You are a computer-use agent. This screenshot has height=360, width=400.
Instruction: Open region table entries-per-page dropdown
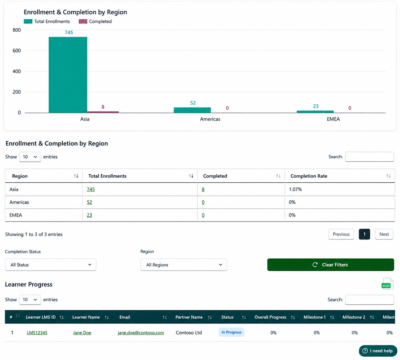click(x=30, y=157)
